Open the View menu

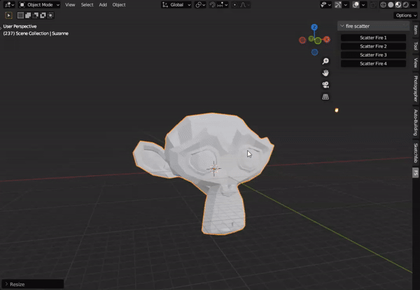coord(70,5)
